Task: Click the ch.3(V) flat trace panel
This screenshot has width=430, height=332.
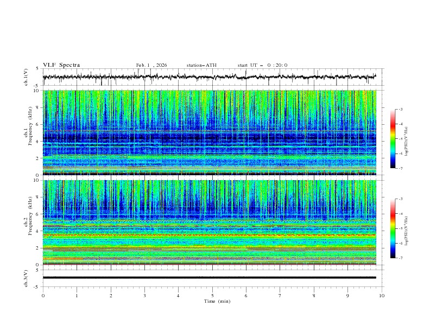Action: click(x=212, y=278)
